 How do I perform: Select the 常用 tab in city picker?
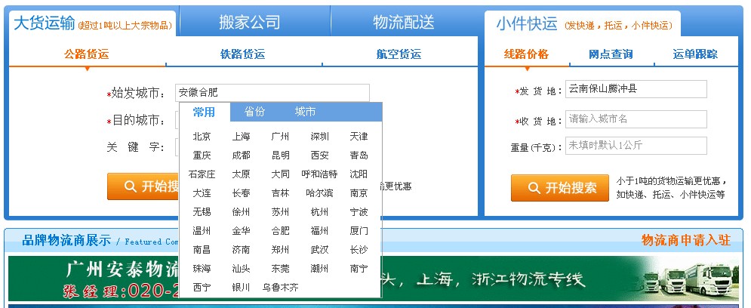pyautogui.click(x=204, y=112)
